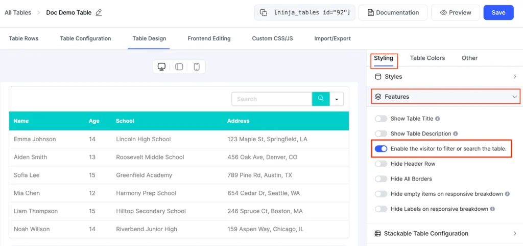Click Harmony Prep School cell
Viewport: 523px width, 246px height.
[146, 193]
